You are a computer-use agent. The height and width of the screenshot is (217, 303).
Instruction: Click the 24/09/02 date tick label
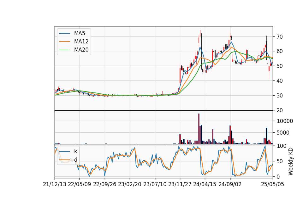[230, 185]
